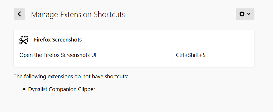Click the word Ctrl inside the shortcut box
The image size is (273, 112).
coord(180,55)
